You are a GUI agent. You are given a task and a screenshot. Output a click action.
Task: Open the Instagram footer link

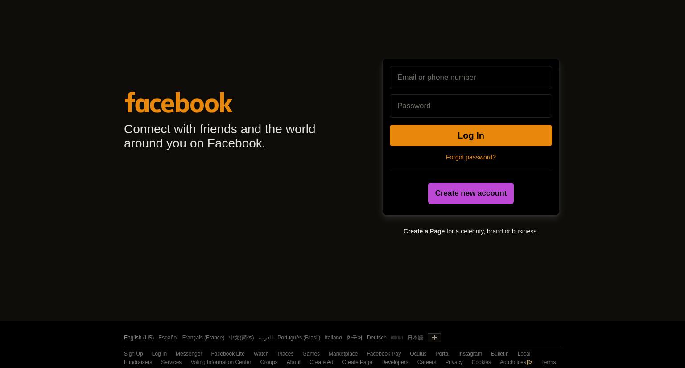coord(470,354)
